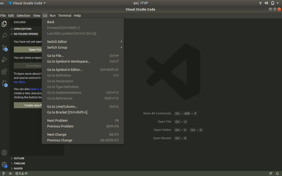Open the Search view icon
This screenshot has width=282, height=176.
tap(4, 35)
